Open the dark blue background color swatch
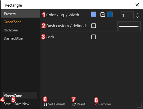The height and width of the screenshot is (109, 143). [110, 14]
